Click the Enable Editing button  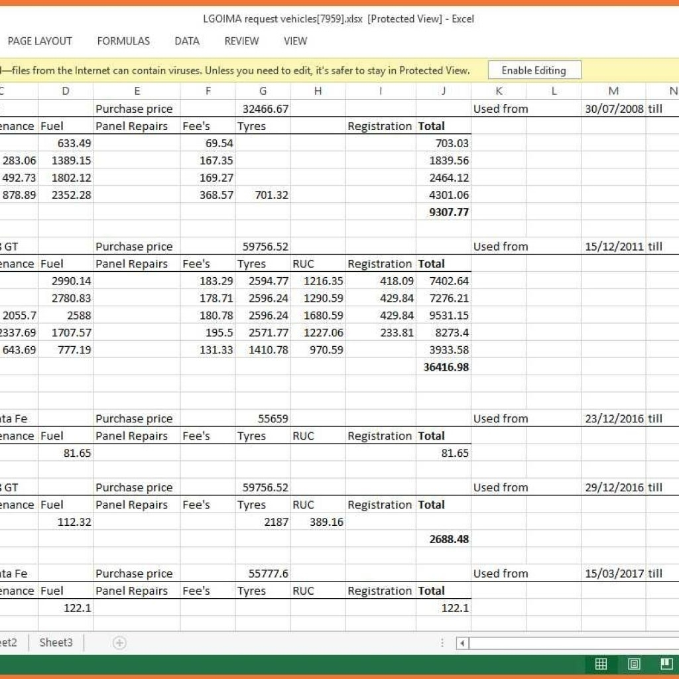[534, 70]
